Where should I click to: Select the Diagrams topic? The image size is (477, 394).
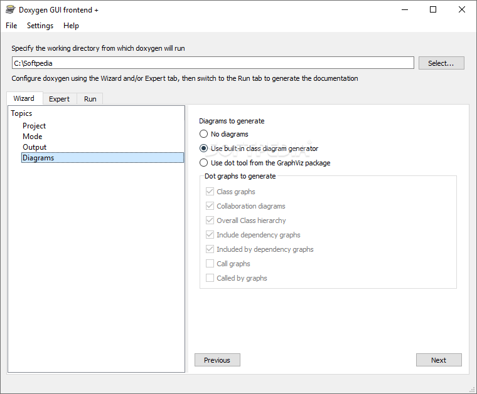tap(102, 158)
